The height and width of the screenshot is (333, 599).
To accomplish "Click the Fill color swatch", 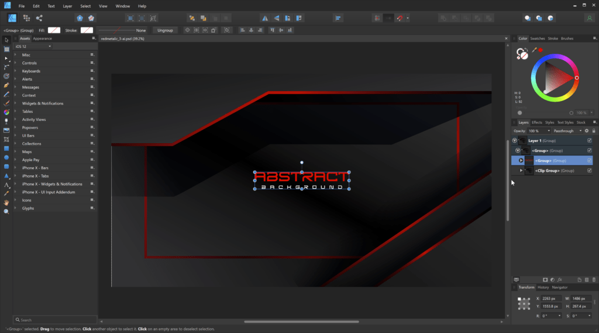I will point(54,30).
